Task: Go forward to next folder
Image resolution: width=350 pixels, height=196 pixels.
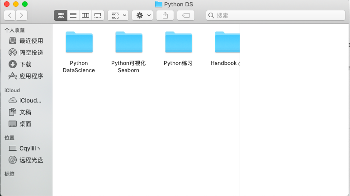Action: click(x=21, y=15)
